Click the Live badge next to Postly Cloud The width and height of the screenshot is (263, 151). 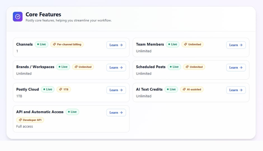[48, 89]
